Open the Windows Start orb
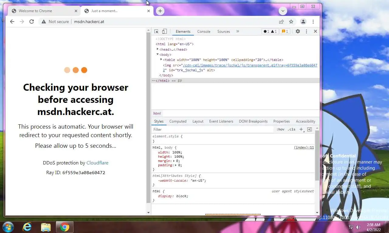This screenshot has height=233, width=389. pyautogui.click(x=8, y=227)
